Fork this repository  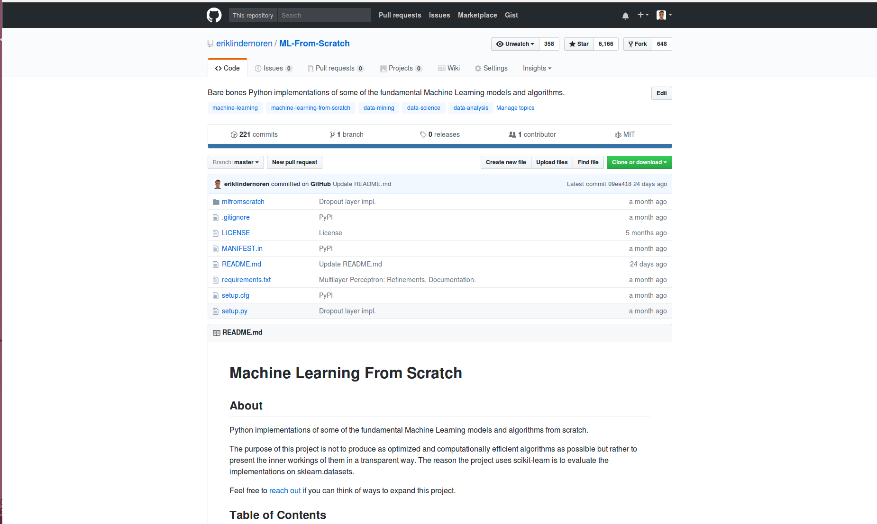(638, 44)
